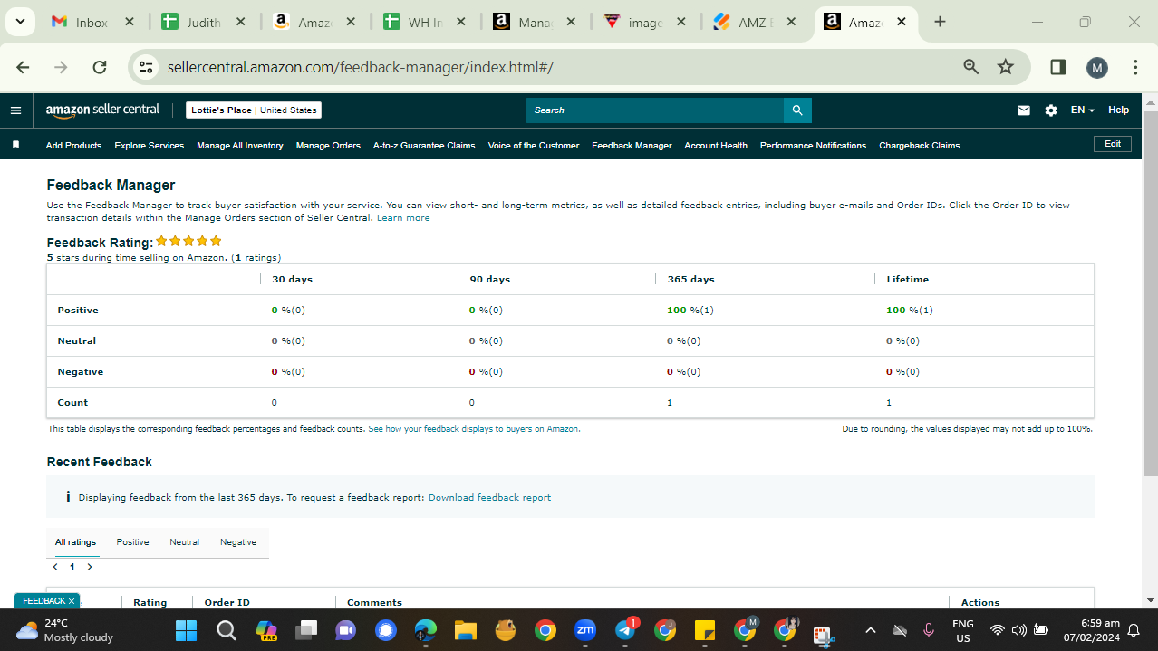The image size is (1158, 651).
Task: Open a new browser tab
Action: [940, 22]
